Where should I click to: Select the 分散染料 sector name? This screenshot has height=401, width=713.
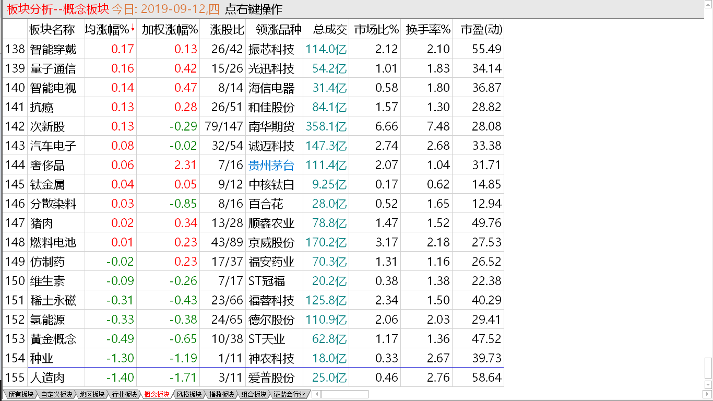click(x=53, y=204)
